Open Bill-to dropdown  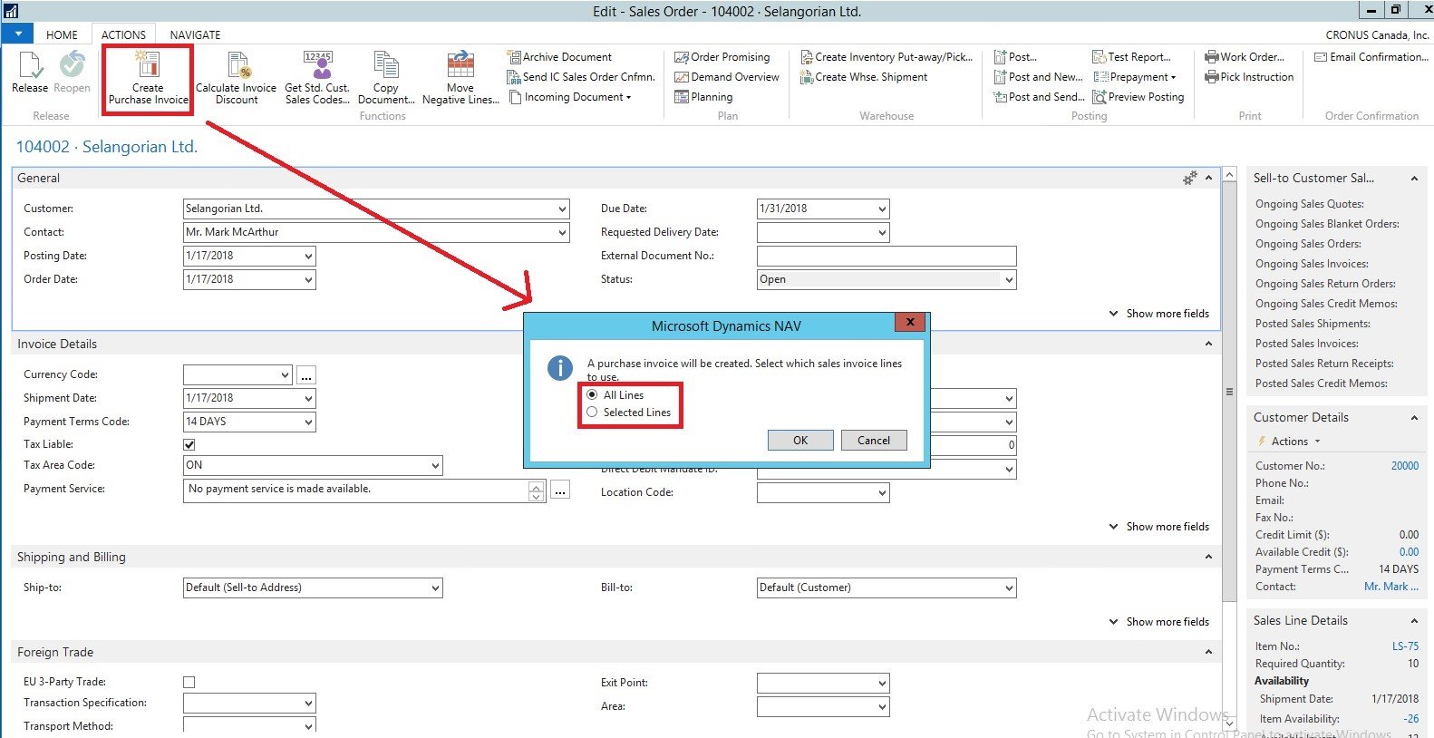point(1009,587)
